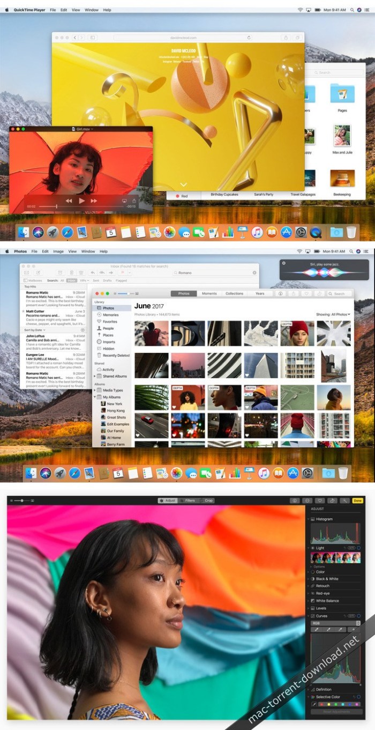
Task: Expand the Media Types disclosure triangle
Action: pyautogui.click(x=95, y=390)
